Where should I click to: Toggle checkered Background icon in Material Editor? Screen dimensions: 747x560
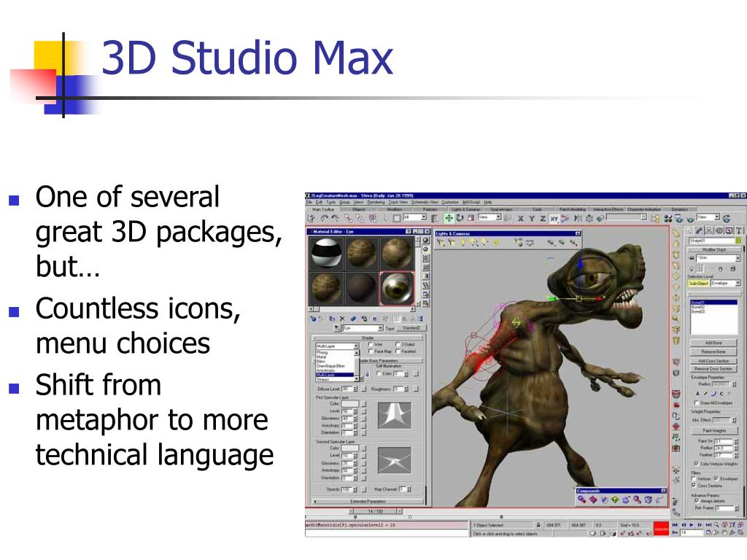click(425, 259)
